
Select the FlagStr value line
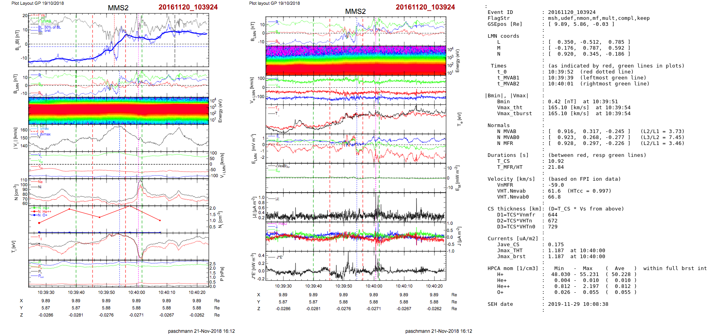click(599, 18)
